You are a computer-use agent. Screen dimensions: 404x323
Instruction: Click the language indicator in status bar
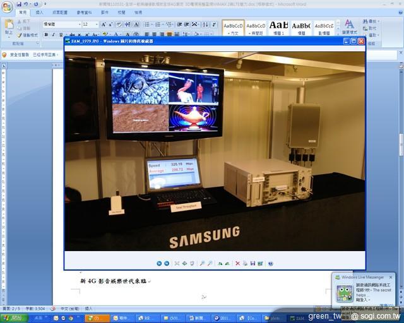pos(70,308)
